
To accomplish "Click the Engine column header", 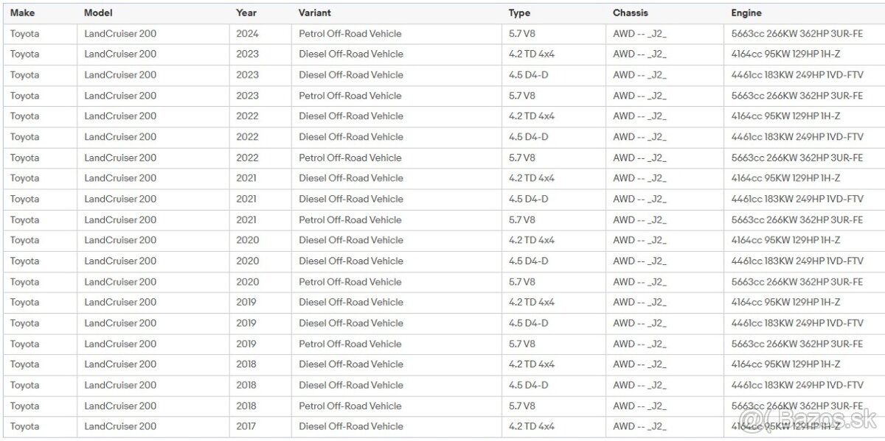I will click(x=746, y=13).
